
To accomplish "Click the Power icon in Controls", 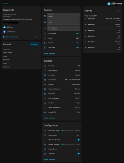I will pos(45,38).
